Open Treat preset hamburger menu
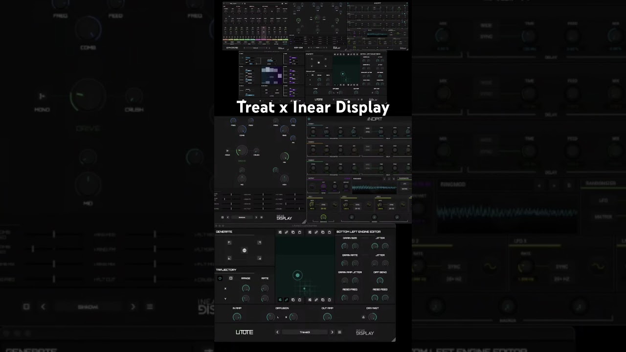 [262, 217]
